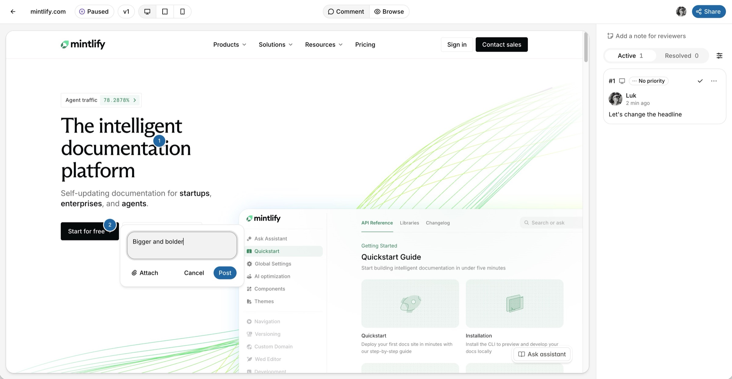The height and width of the screenshot is (379, 732).
Task: Open the Resolved comments tab
Action: 681,56
